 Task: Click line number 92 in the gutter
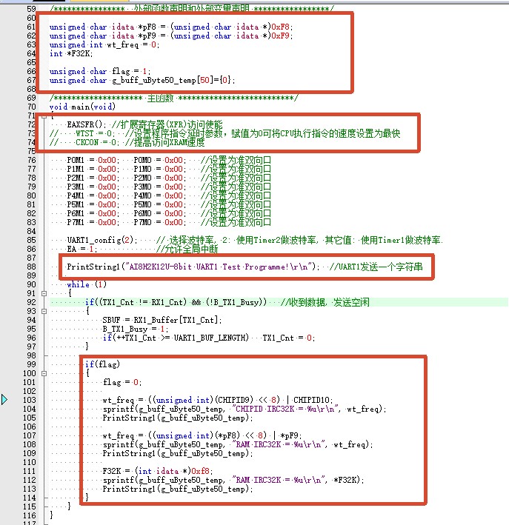click(x=31, y=302)
